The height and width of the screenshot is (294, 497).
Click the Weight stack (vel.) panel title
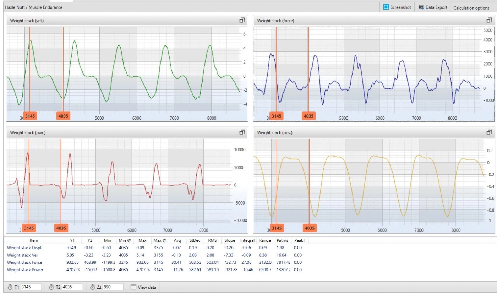pos(27,21)
